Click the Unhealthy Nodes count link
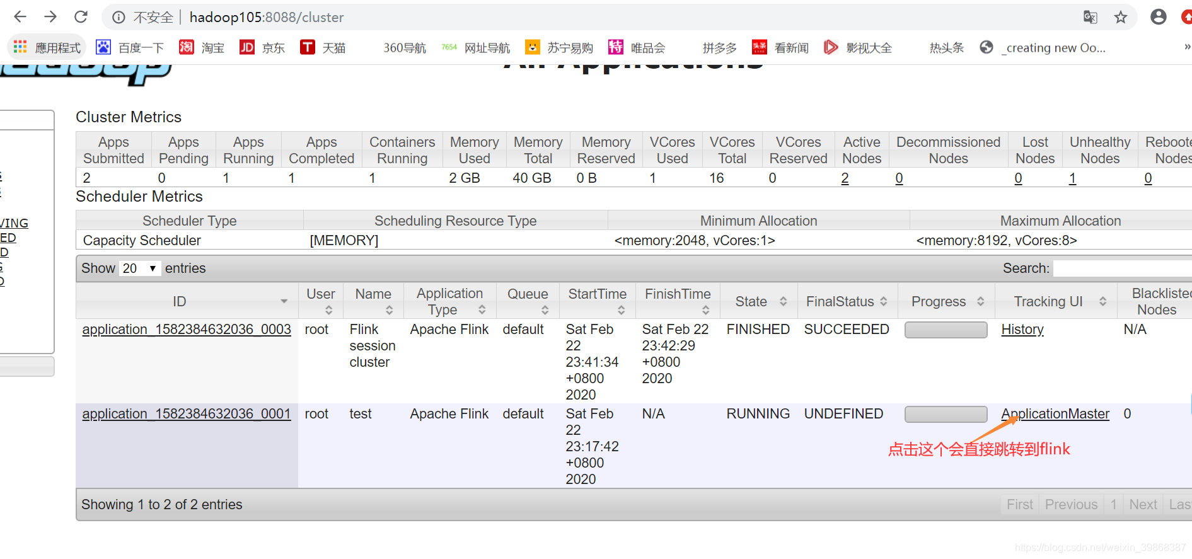The height and width of the screenshot is (559, 1192). [x=1072, y=178]
